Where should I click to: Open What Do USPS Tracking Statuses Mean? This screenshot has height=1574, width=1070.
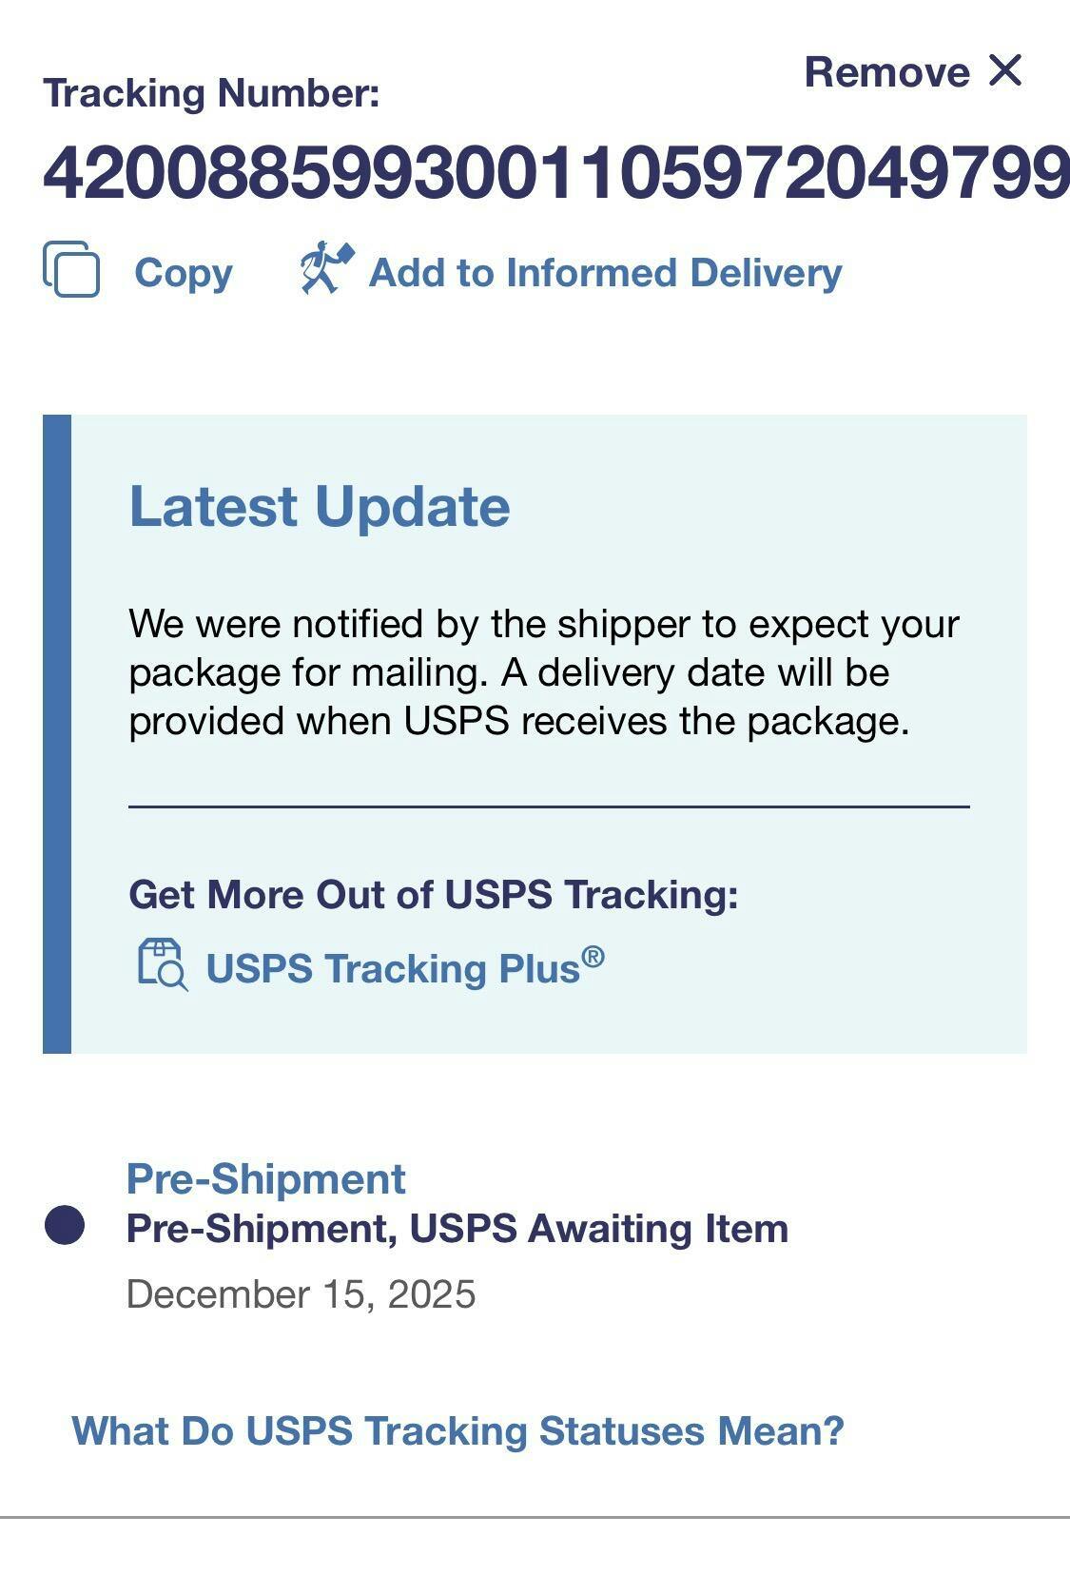[457, 1431]
